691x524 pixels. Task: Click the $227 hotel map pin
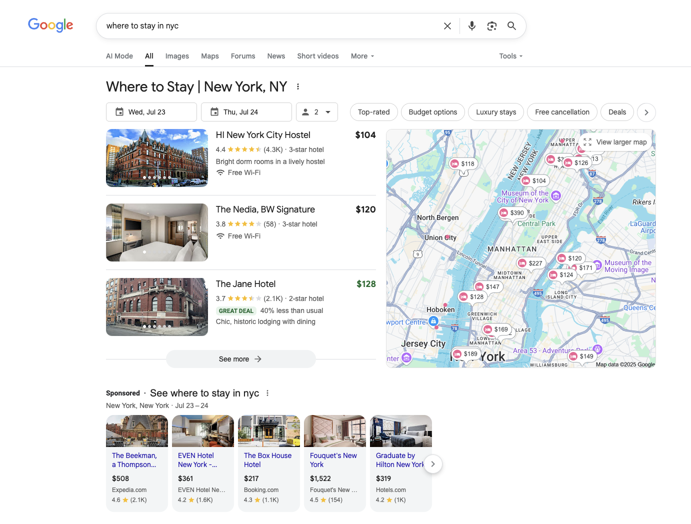530,263
